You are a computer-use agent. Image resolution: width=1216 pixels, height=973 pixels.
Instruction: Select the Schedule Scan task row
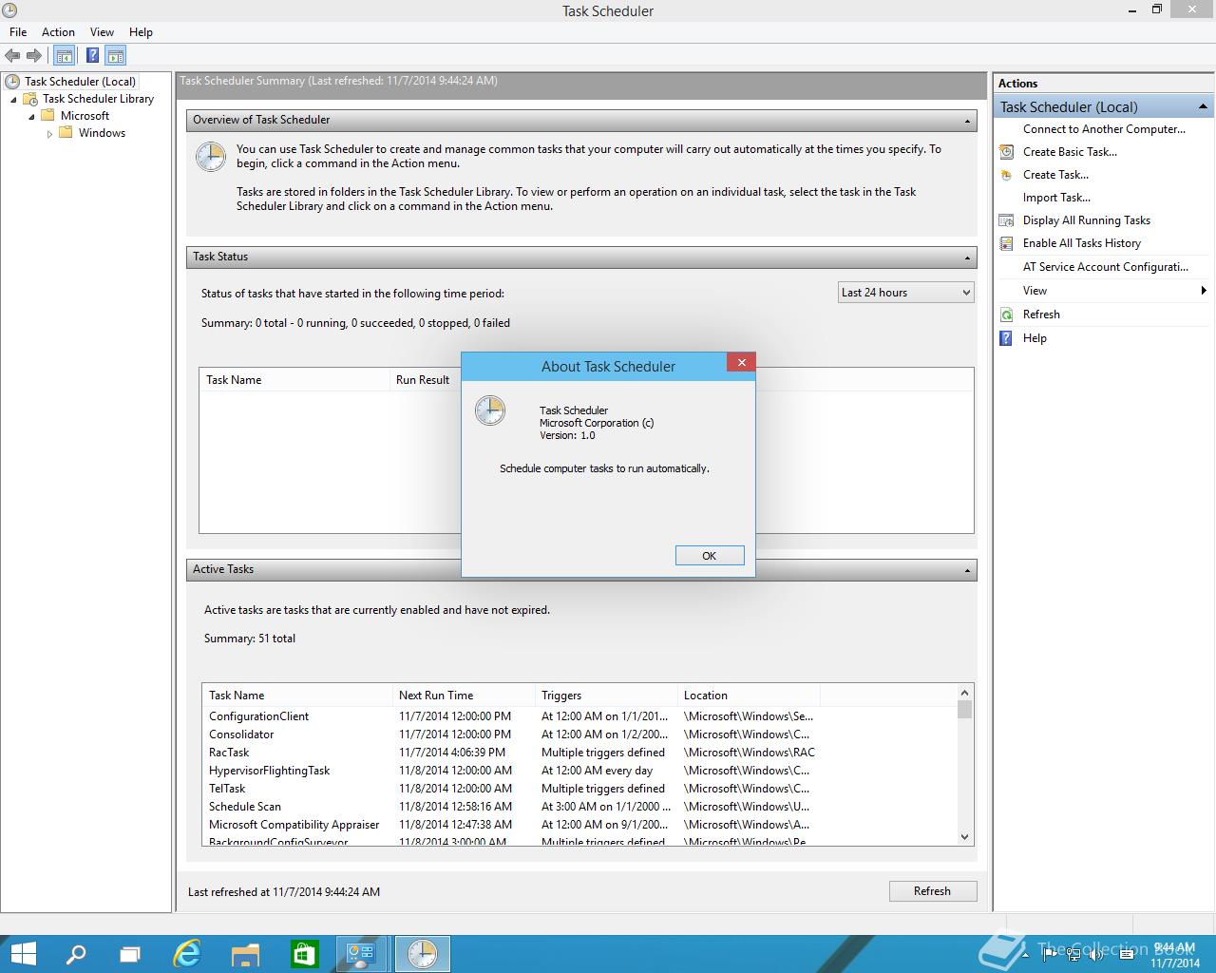click(579, 807)
